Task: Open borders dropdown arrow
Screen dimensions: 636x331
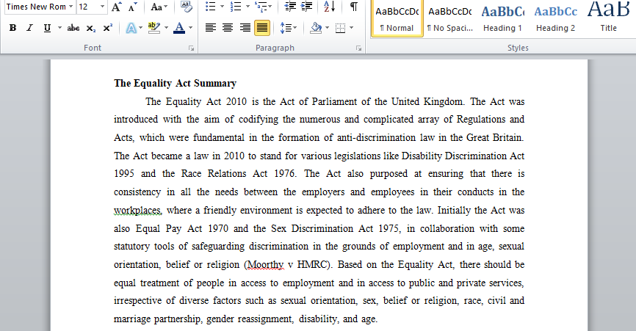Action: tap(351, 28)
